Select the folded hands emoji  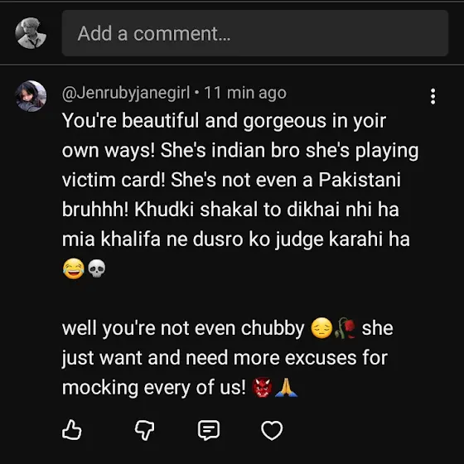coord(286,387)
